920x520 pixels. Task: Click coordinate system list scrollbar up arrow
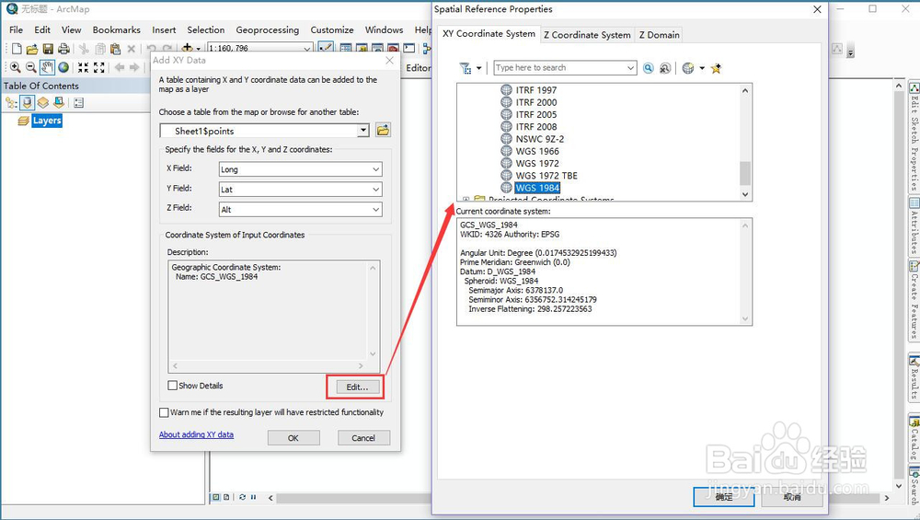tap(745, 90)
